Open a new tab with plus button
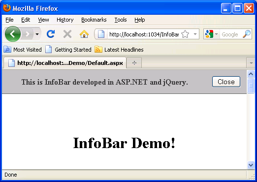The height and width of the screenshot is (182, 257). click(x=134, y=63)
